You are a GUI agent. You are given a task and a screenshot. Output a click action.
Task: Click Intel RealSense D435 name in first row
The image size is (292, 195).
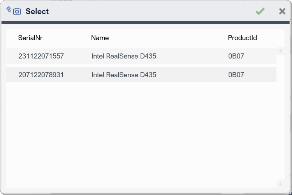tap(124, 56)
